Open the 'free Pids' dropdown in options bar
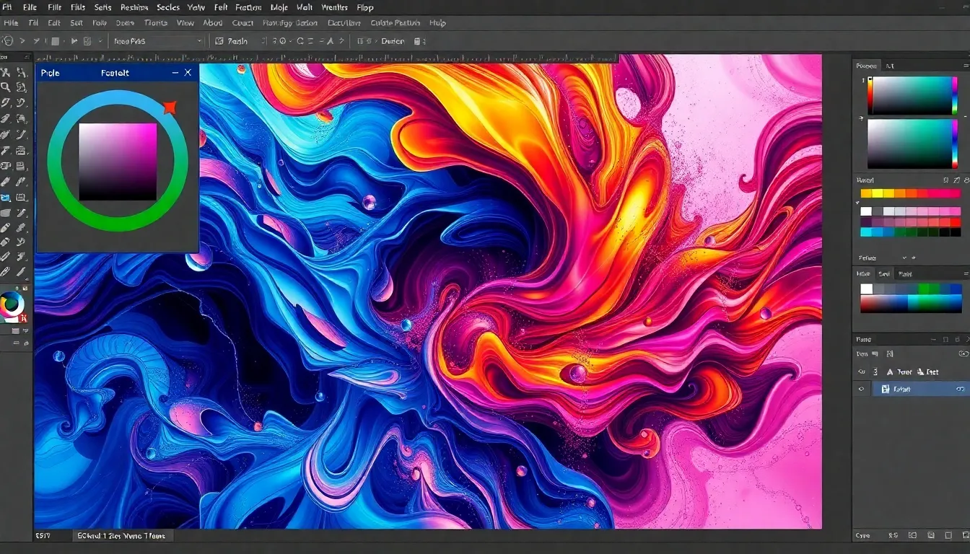The height and width of the screenshot is (554, 970). [x=157, y=41]
